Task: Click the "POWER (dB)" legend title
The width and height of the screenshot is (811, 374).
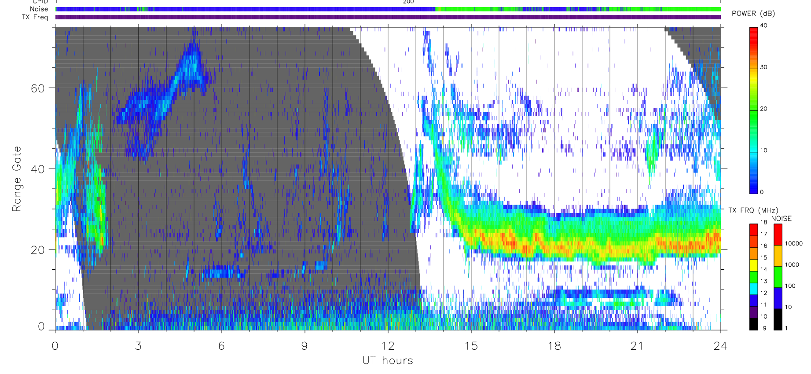Action: (x=753, y=14)
